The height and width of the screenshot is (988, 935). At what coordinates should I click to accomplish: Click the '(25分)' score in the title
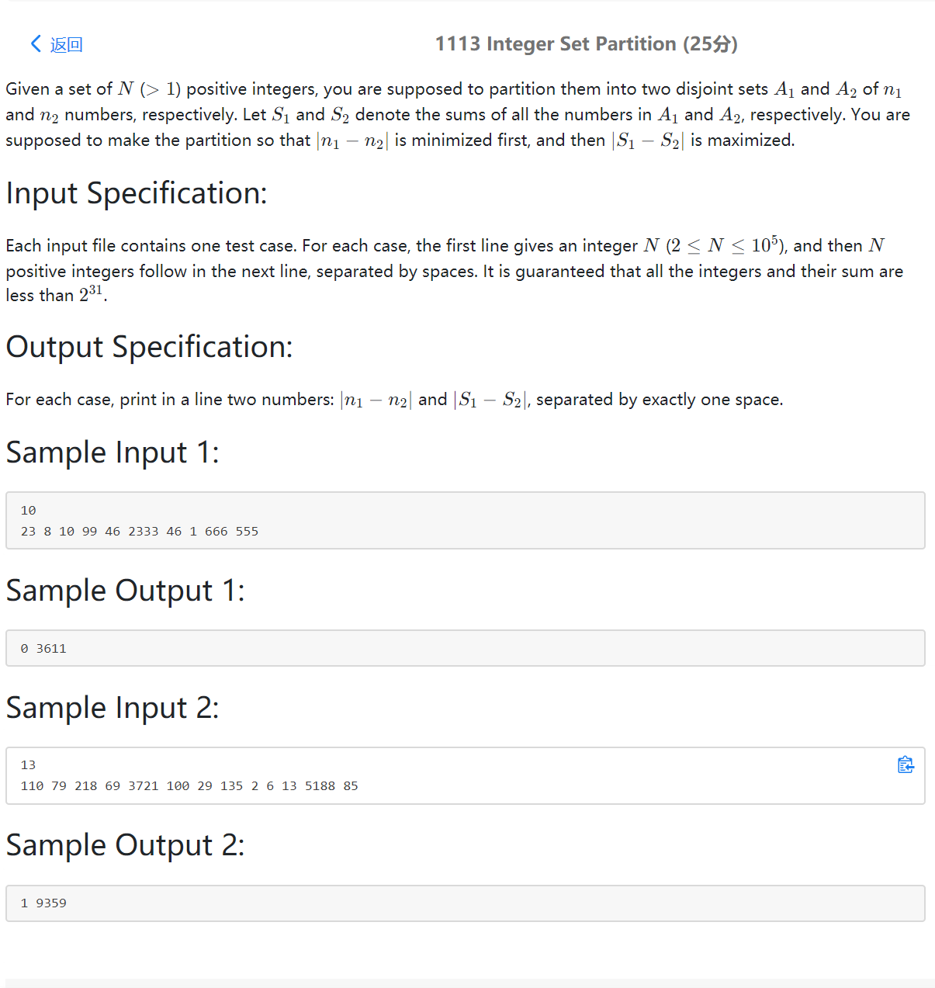[711, 43]
